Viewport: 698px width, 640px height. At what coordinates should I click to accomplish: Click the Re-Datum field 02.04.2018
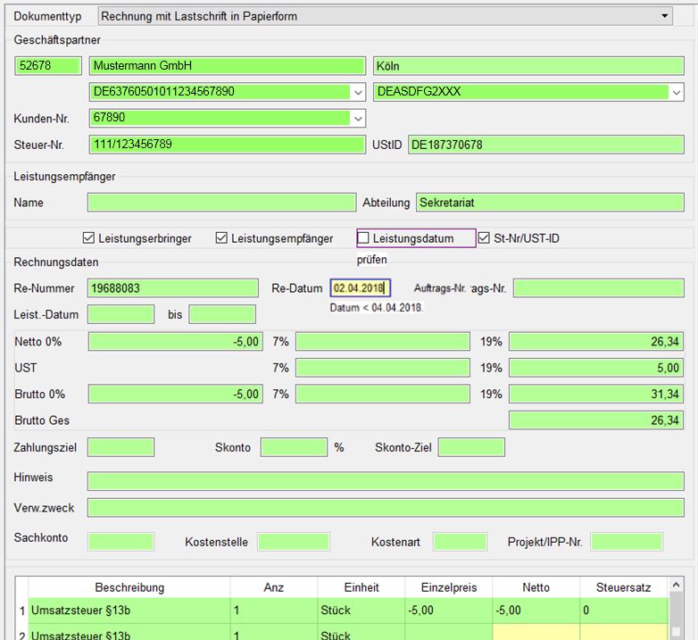coord(360,288)
